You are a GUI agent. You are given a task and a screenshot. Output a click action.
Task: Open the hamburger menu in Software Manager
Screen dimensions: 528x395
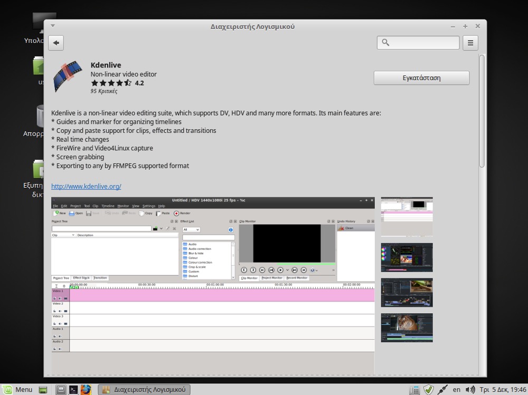click(470, 43)
